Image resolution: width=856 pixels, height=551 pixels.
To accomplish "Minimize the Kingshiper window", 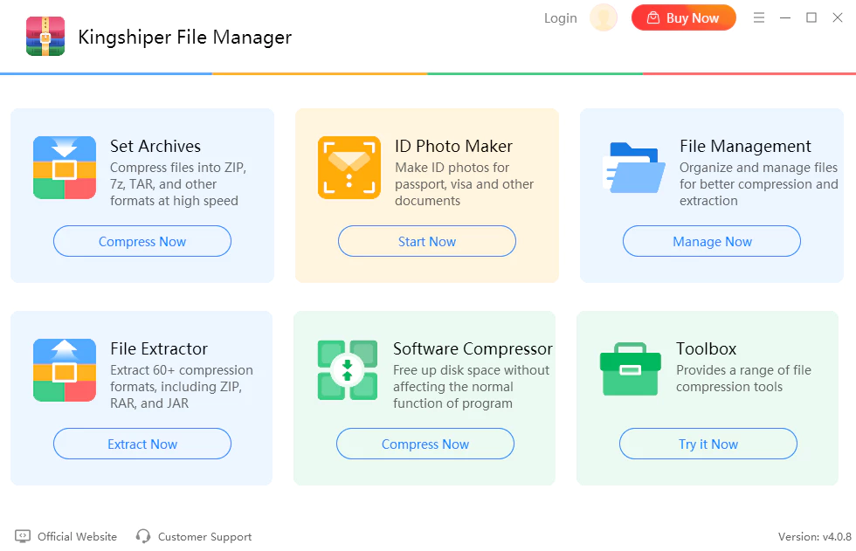I will (785, 17).
